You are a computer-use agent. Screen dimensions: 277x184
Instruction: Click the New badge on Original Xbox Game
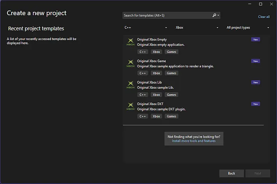click(256, 61)
